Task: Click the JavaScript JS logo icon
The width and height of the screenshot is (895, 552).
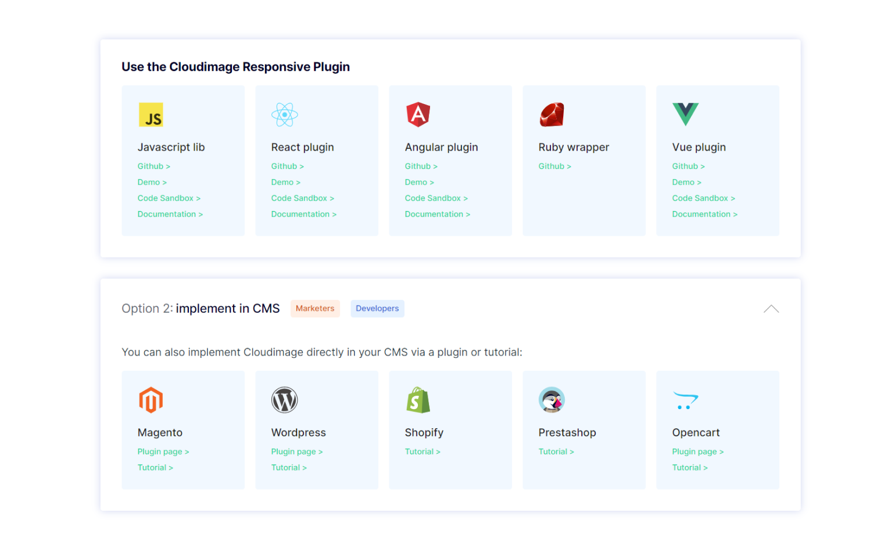Action: (x=151, y=114)
